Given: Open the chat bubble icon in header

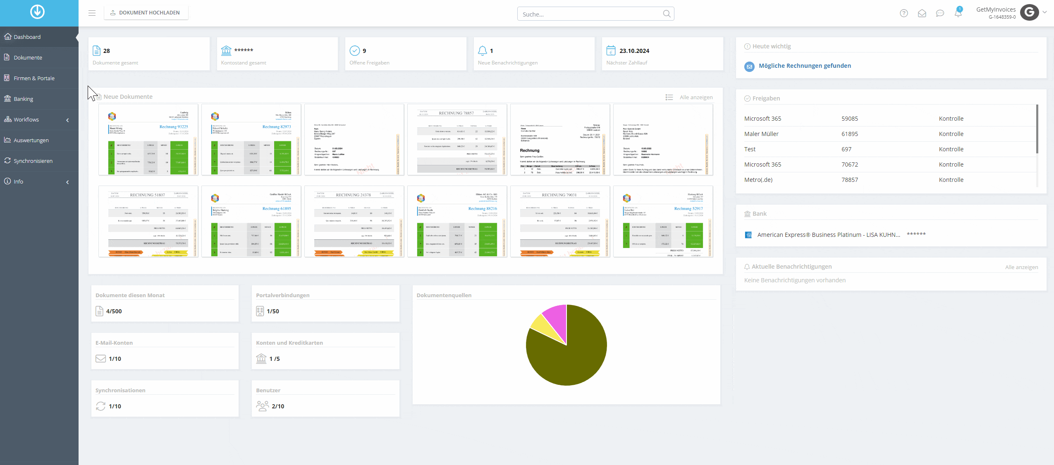Looking at the screenshot, I should pyautogui.click(x=940, y=13).
